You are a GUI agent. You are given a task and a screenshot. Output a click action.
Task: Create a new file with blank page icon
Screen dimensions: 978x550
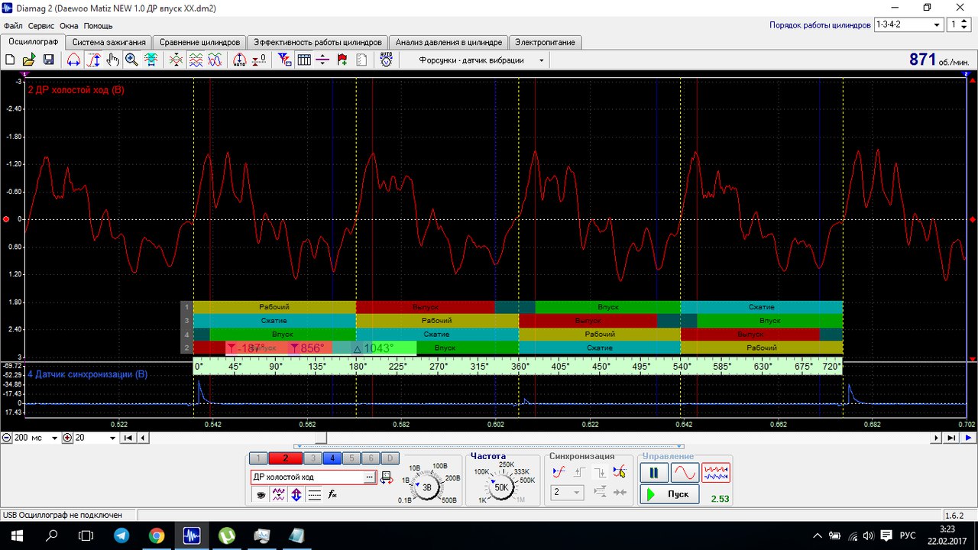[11, 60]
